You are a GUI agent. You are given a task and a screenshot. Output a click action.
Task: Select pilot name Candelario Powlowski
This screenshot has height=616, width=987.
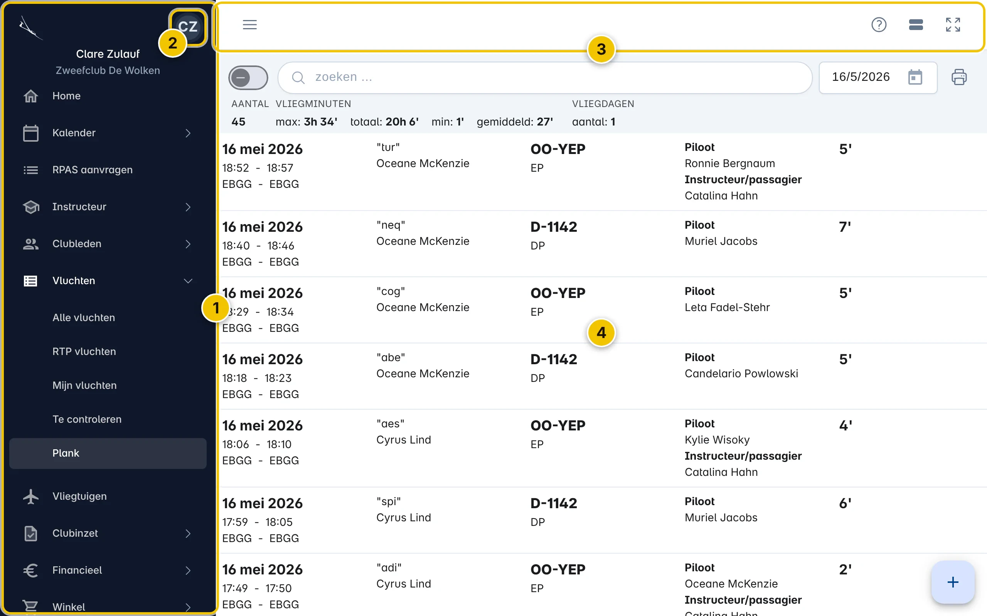click(741, 373)
